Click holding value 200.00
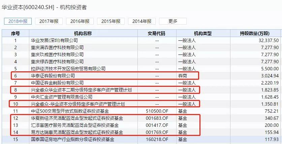 (x=272, y=125)
